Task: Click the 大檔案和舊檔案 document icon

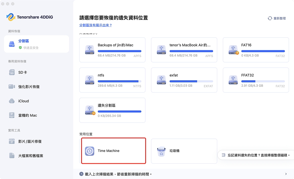Action: (12, 155)
